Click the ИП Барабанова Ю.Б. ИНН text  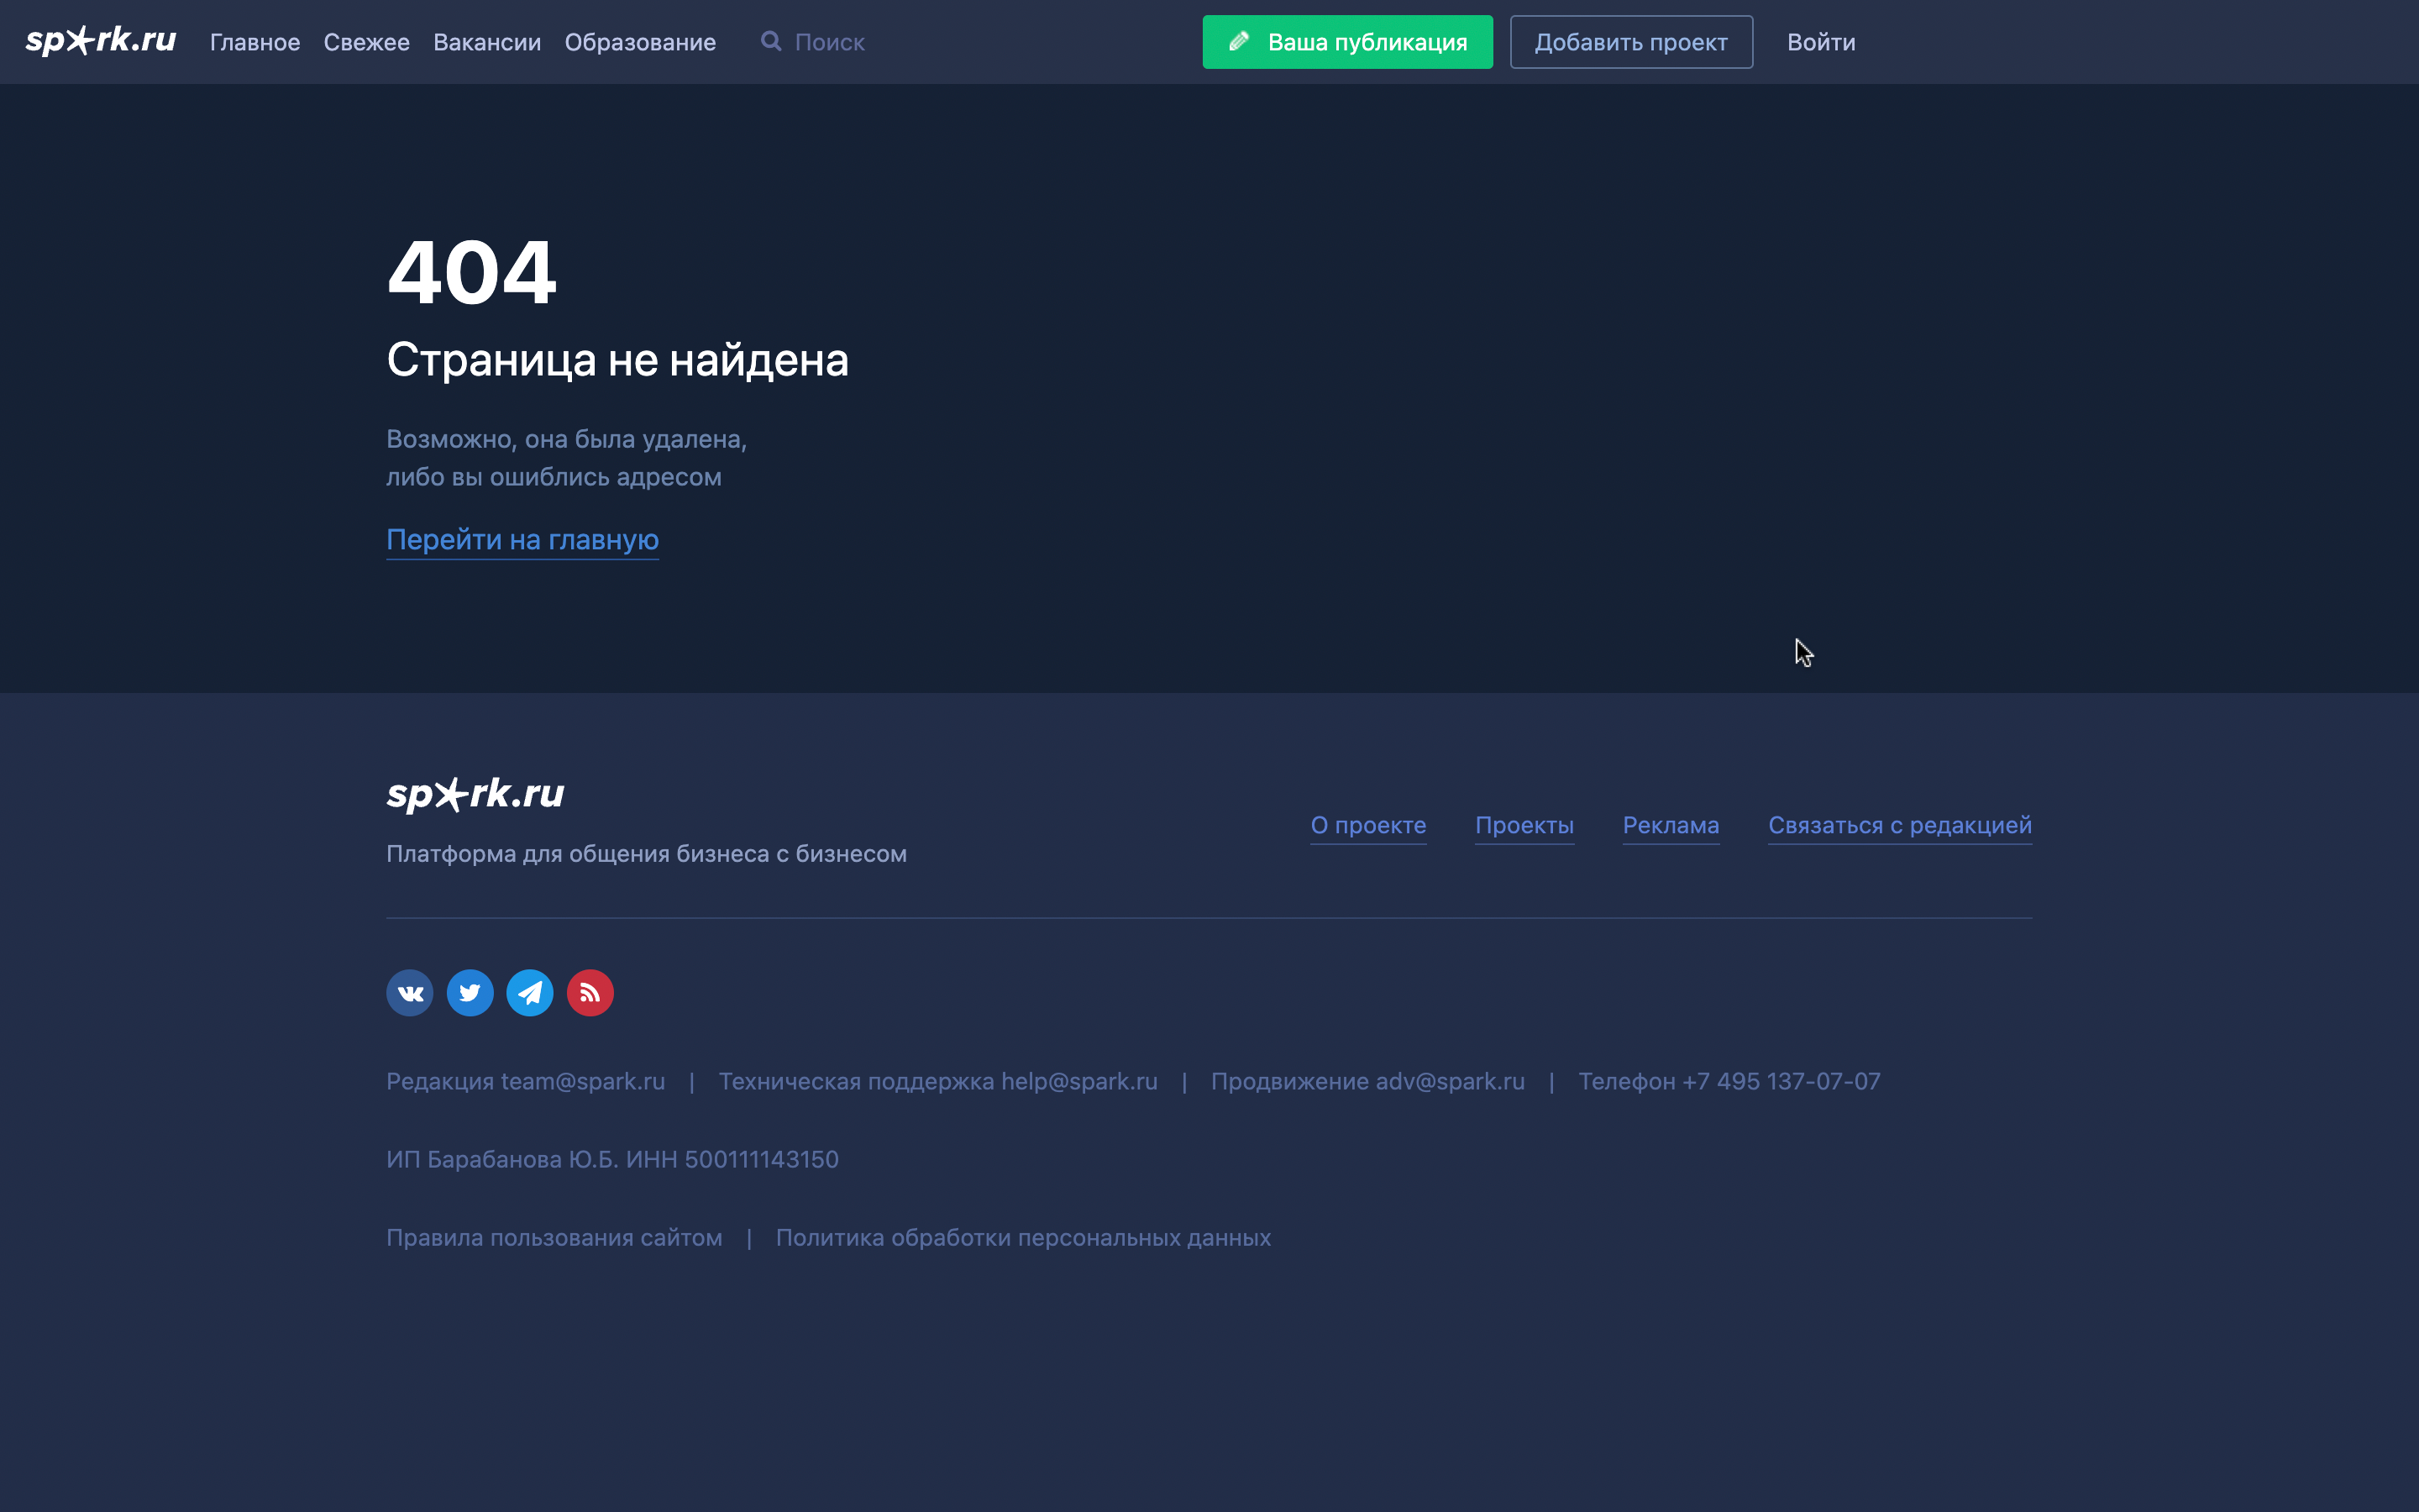[x=613, y=1159]
